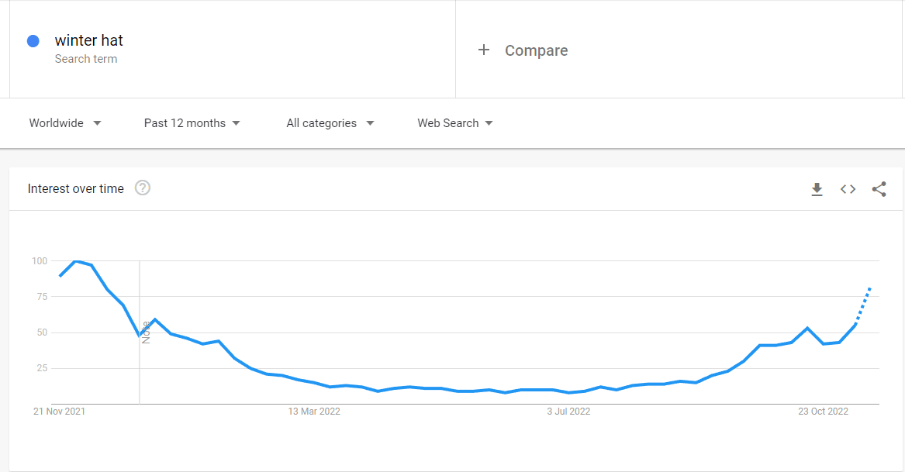Image resolution: width=905 pixels, height=472 pixels.
Task: Click the plus icon beside Compare
Action: tap(484, 50)
